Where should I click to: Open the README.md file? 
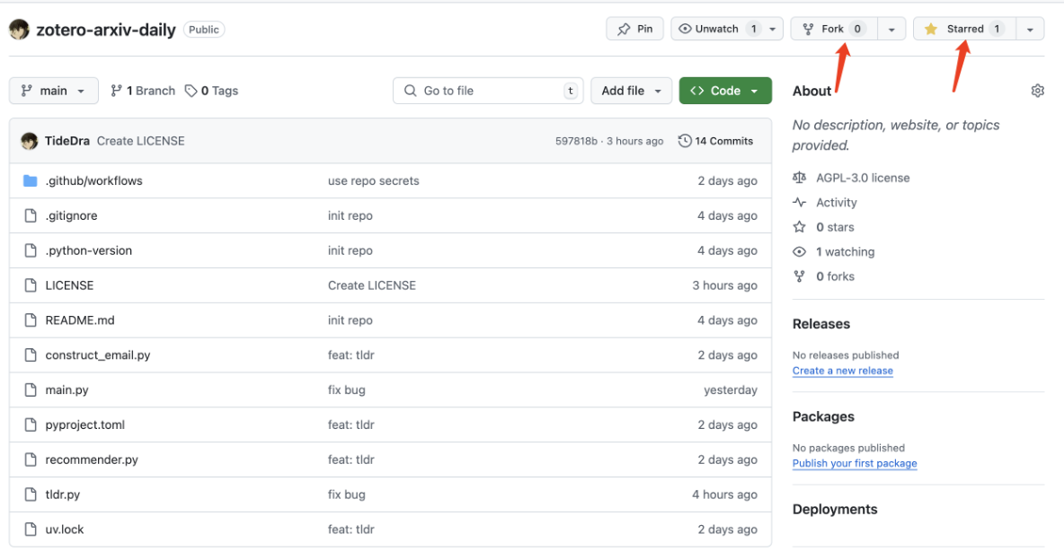[80, 320]
